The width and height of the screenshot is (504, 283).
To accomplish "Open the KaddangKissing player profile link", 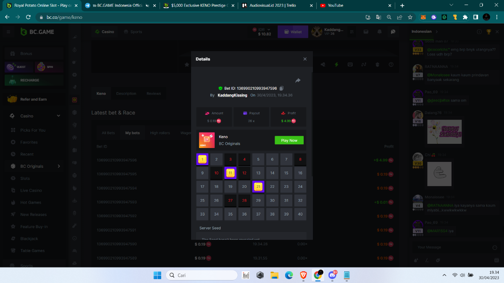I will tap(232, 96).
